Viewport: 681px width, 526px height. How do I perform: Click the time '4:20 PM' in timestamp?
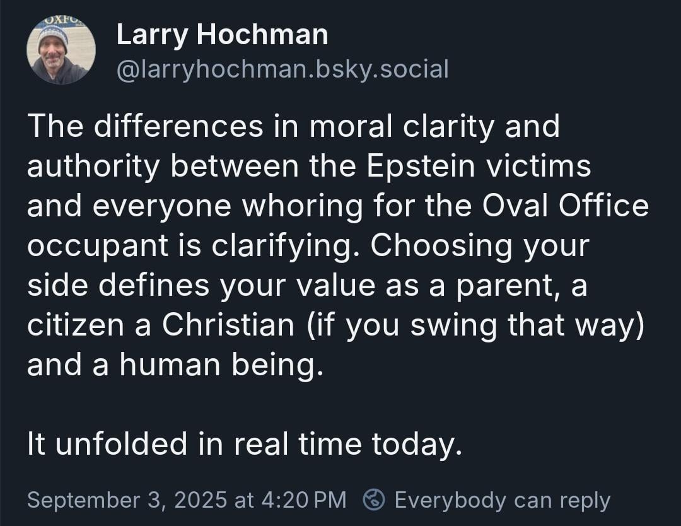click(304, 500)
